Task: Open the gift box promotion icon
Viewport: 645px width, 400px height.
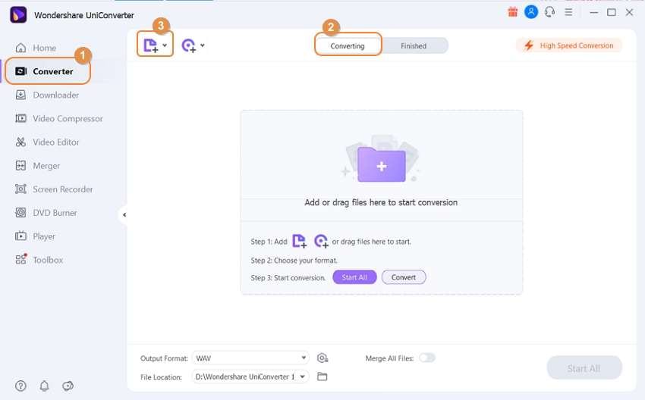Action: click(512, 12)
